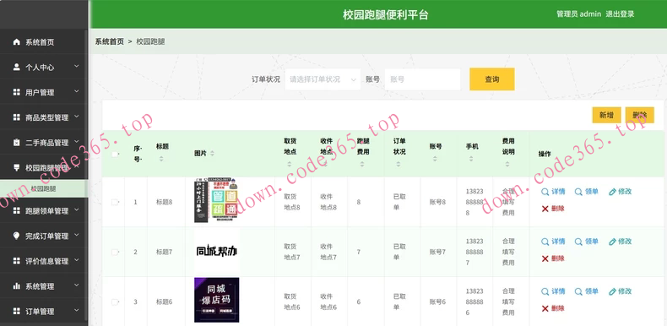Sort by the 手机 column arrows
This screenshot has height=326, width=667.
click(x=471, y=159)
